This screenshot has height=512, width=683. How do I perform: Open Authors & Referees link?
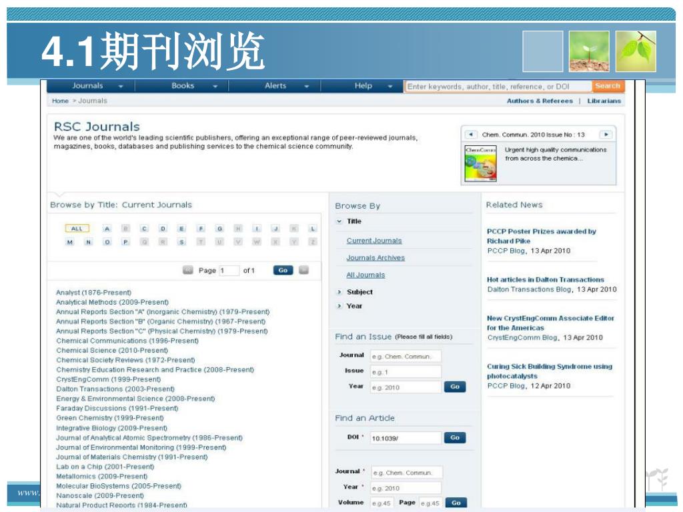tap(540, 101)
